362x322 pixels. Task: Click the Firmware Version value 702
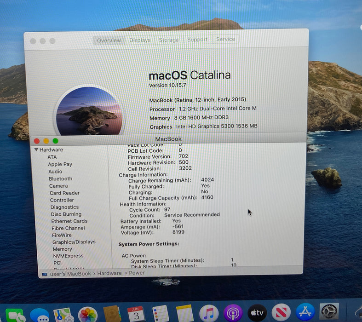184,156
